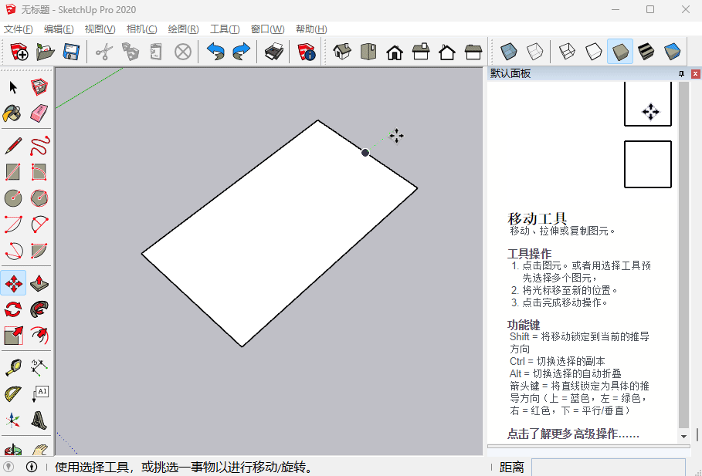Screen dimensions: 702x476
Task: Expand the 窗口(W) menu
Action: pos(267,29)
